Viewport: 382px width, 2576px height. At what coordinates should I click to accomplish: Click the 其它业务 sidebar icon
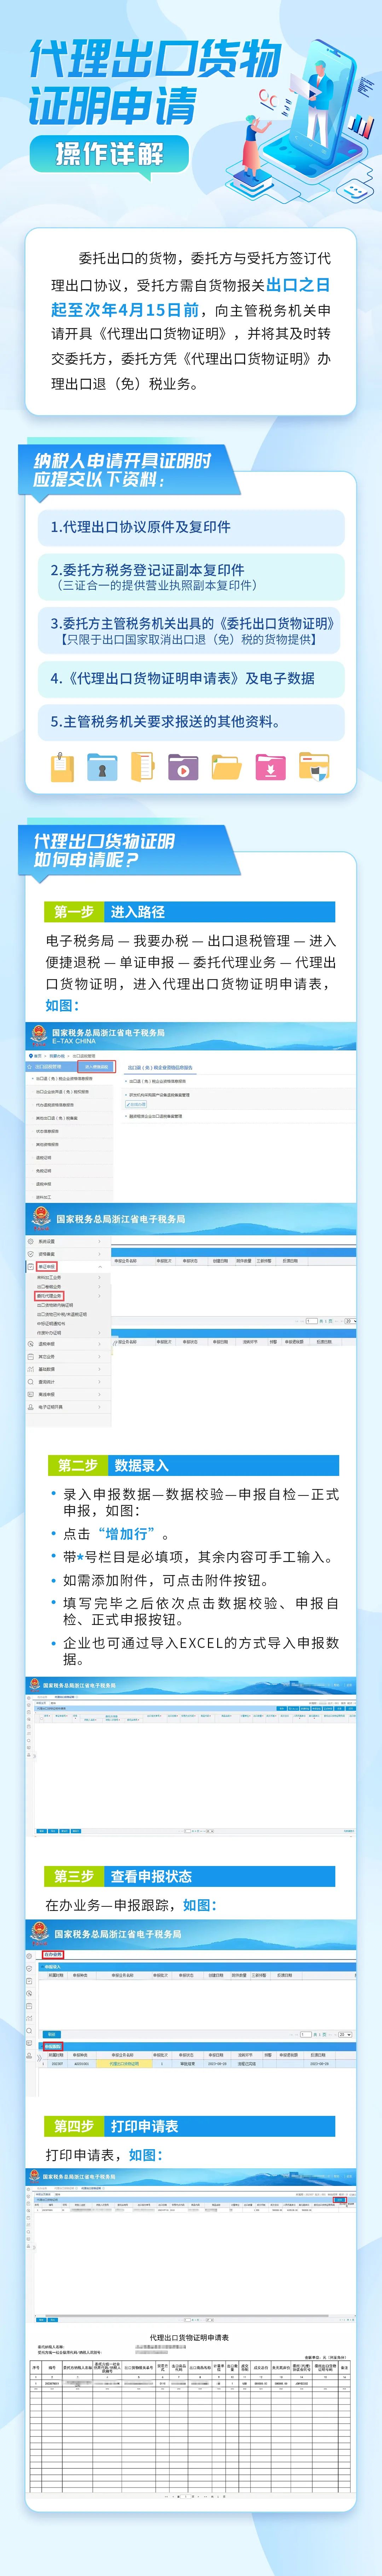click(31, 1357)
